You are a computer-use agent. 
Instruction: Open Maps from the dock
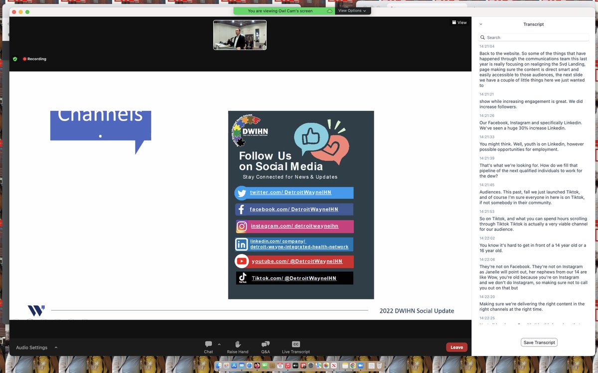[x=318, y=366]
